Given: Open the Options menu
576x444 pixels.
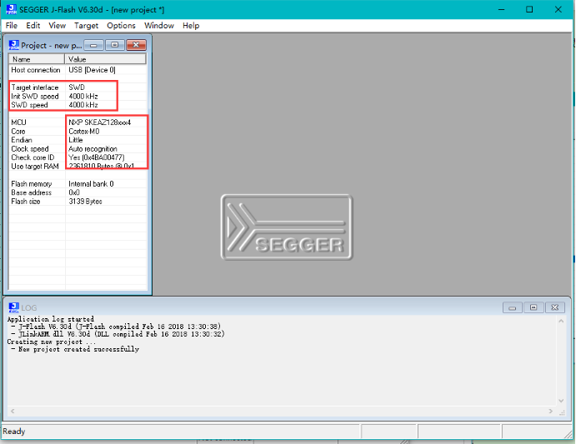Looking at the screenshot, I should click(x=121, y=25).
